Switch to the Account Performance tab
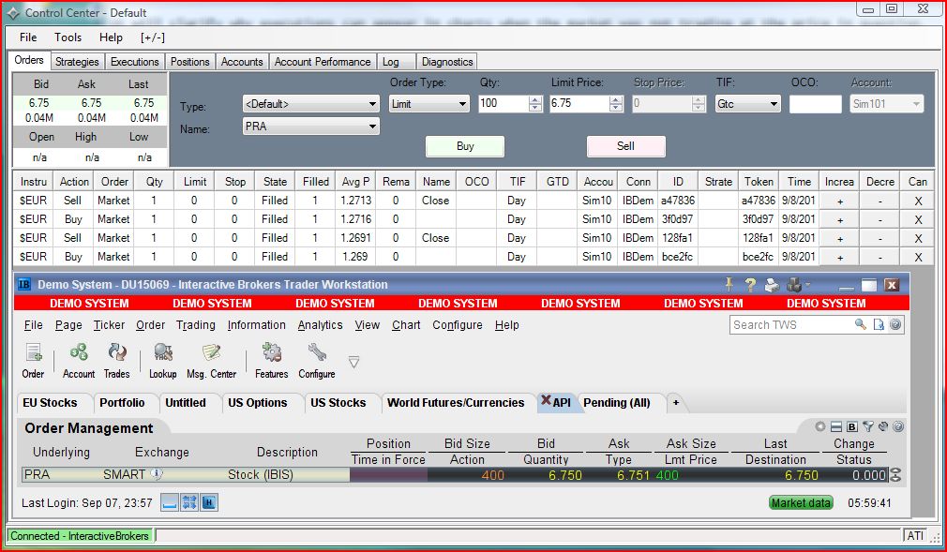Image resolution: width=947 pixels, height=552 pixels. point(323,62)
